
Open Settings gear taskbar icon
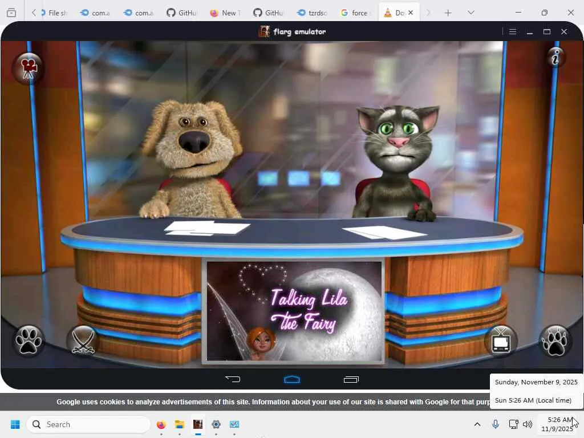tap(216, 424)
